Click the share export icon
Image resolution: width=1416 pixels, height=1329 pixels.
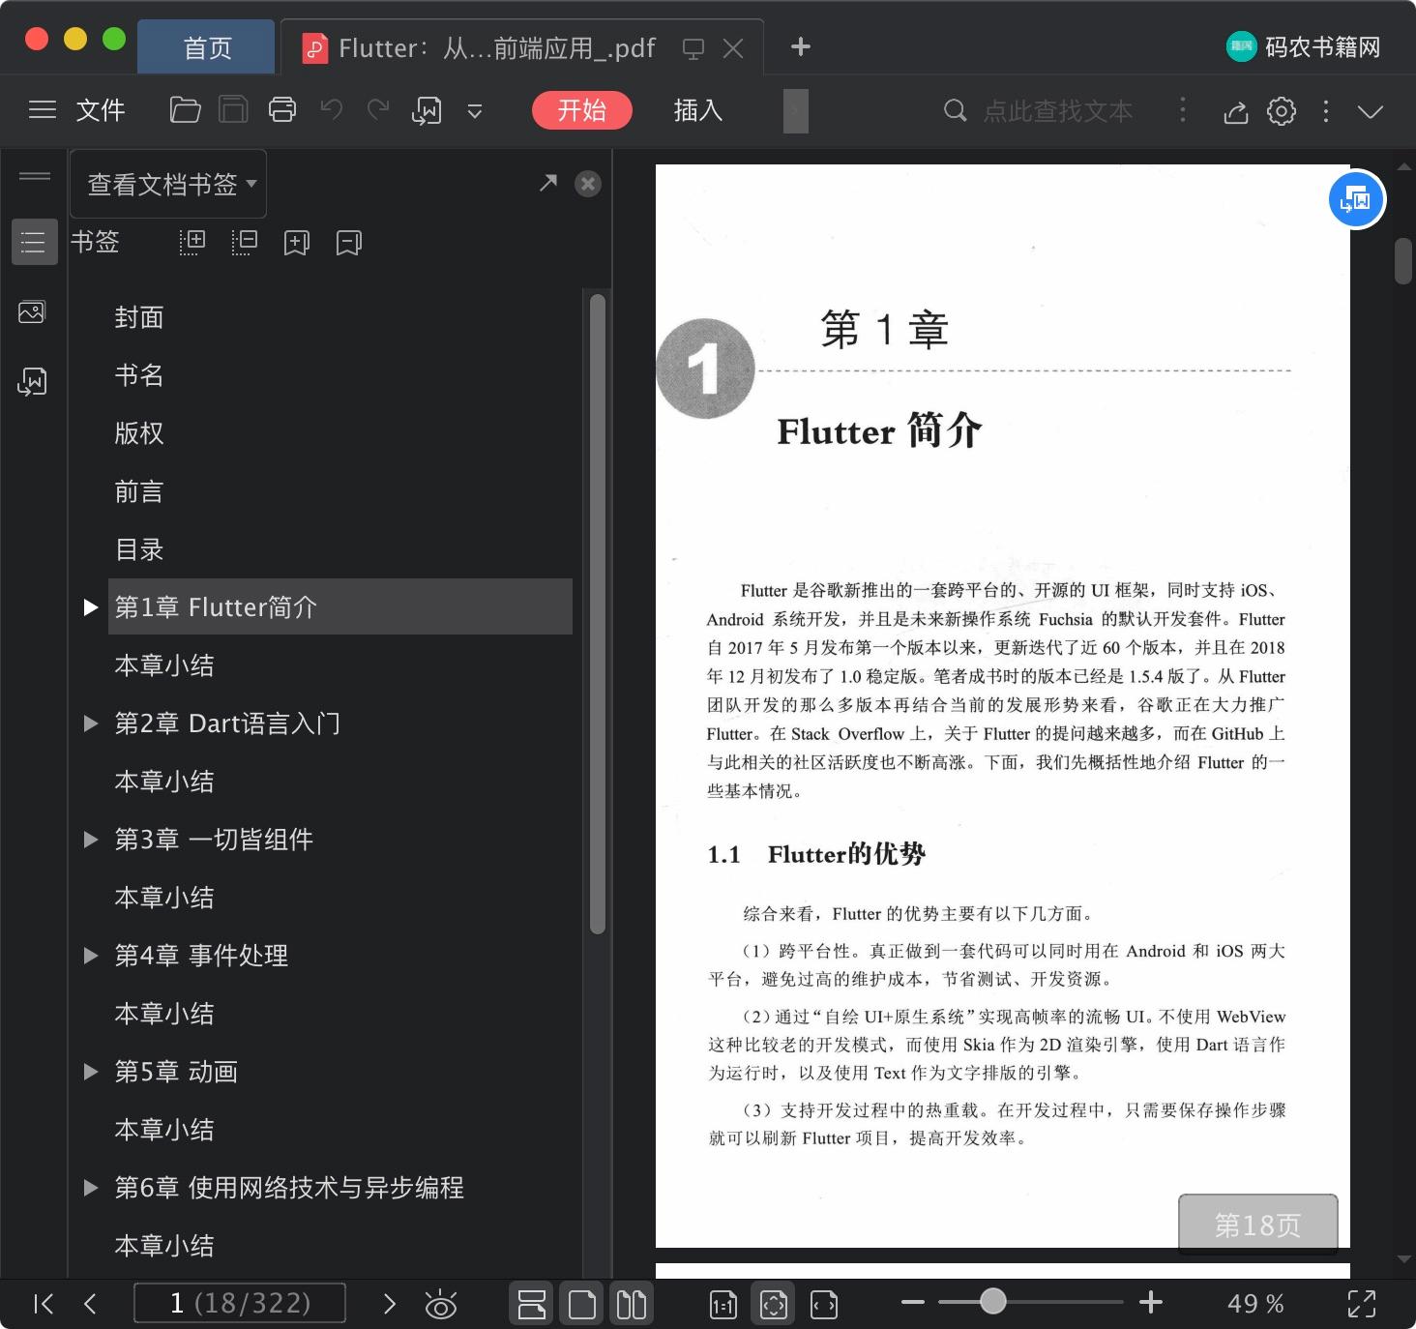click(1235, 112)
